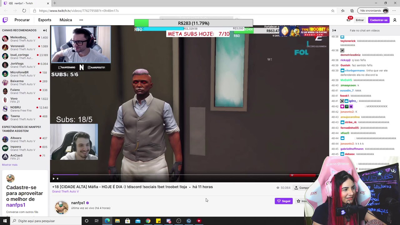The image size is (400, 225).
Task: Open Fulano recommended channel
Action: (x=25, y=91)
